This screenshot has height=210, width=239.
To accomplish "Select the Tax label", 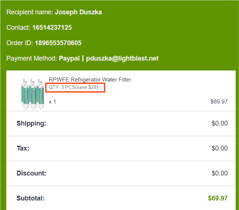I will click(x=23, y=148).
